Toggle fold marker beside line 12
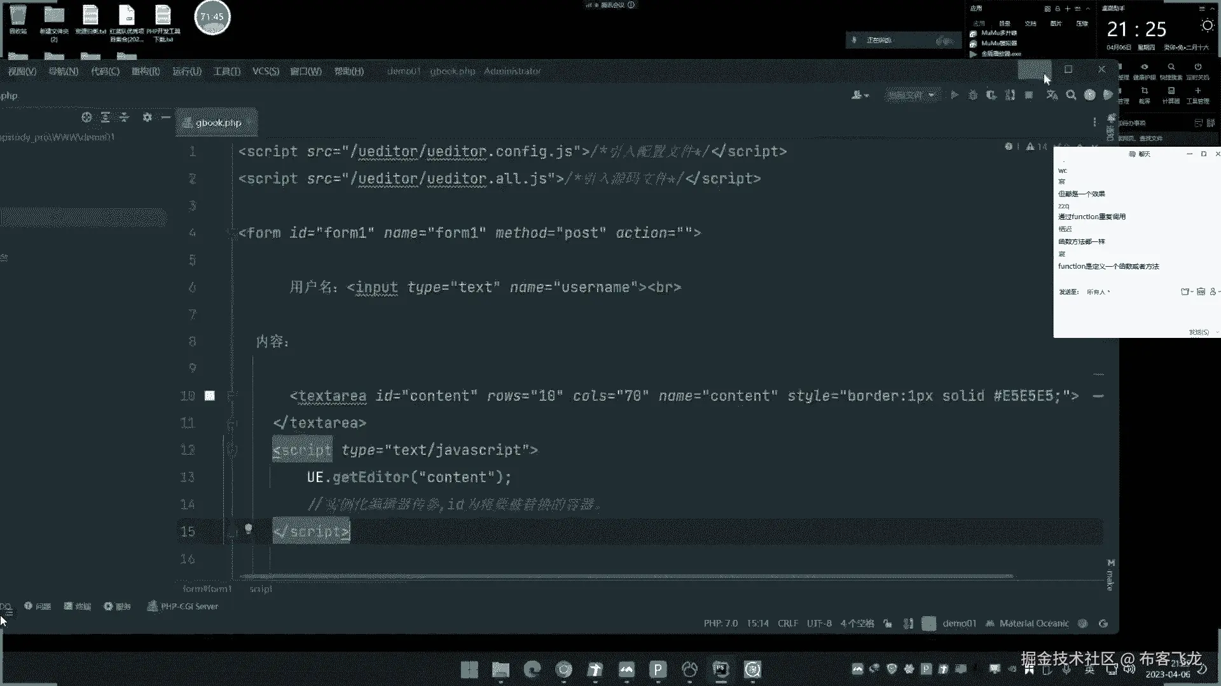 coord(232,450)
